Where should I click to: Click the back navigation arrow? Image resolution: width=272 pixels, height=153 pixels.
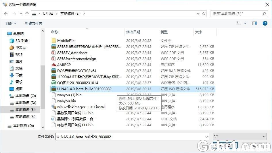(x=6, y=13)
